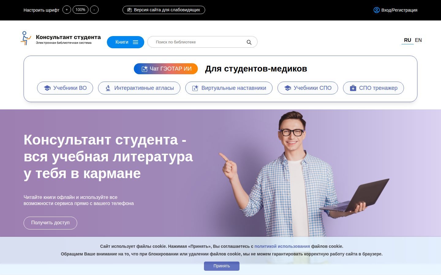The width and height of the screenshot is (441, 275).
Task: Click the Консультант студента logo
Action: (x=61, y=38)
